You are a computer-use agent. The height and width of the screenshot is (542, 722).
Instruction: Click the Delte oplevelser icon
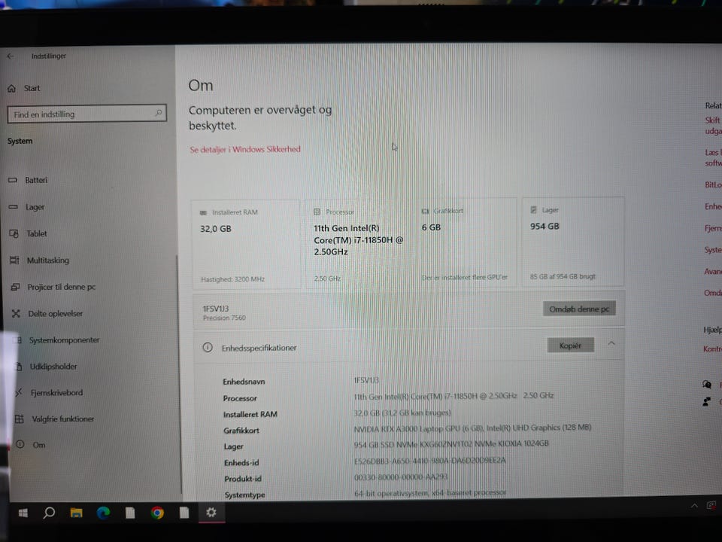coord(16,313)
